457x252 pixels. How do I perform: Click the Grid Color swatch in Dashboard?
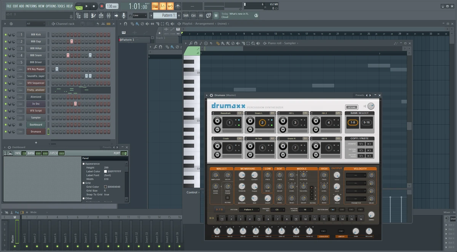coord(105,187)
